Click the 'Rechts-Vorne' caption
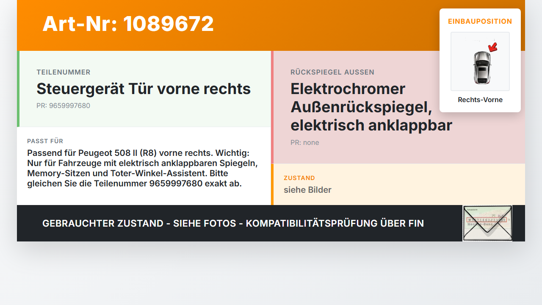The height and width of the screenshot is (305, 542). [x=480, y=100]
